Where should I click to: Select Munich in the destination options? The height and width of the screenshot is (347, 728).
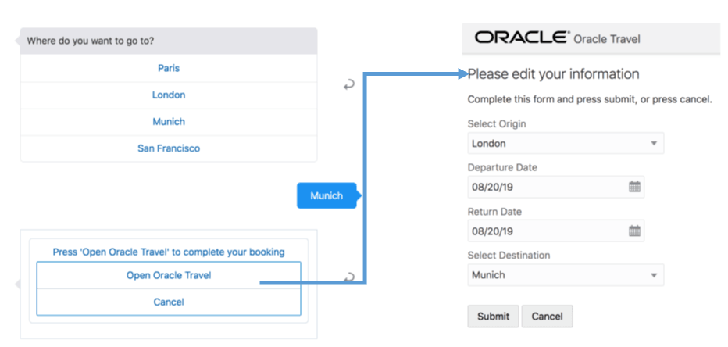169,122
